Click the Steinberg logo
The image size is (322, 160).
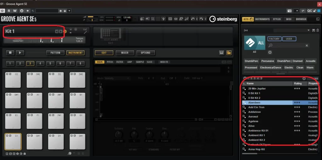click(223, 19)
